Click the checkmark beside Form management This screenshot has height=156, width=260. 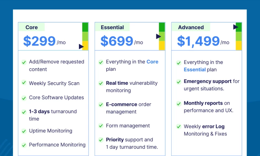101,126
